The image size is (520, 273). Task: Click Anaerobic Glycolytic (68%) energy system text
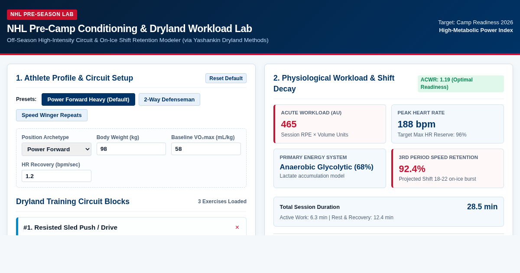click(x=326, y=167)
